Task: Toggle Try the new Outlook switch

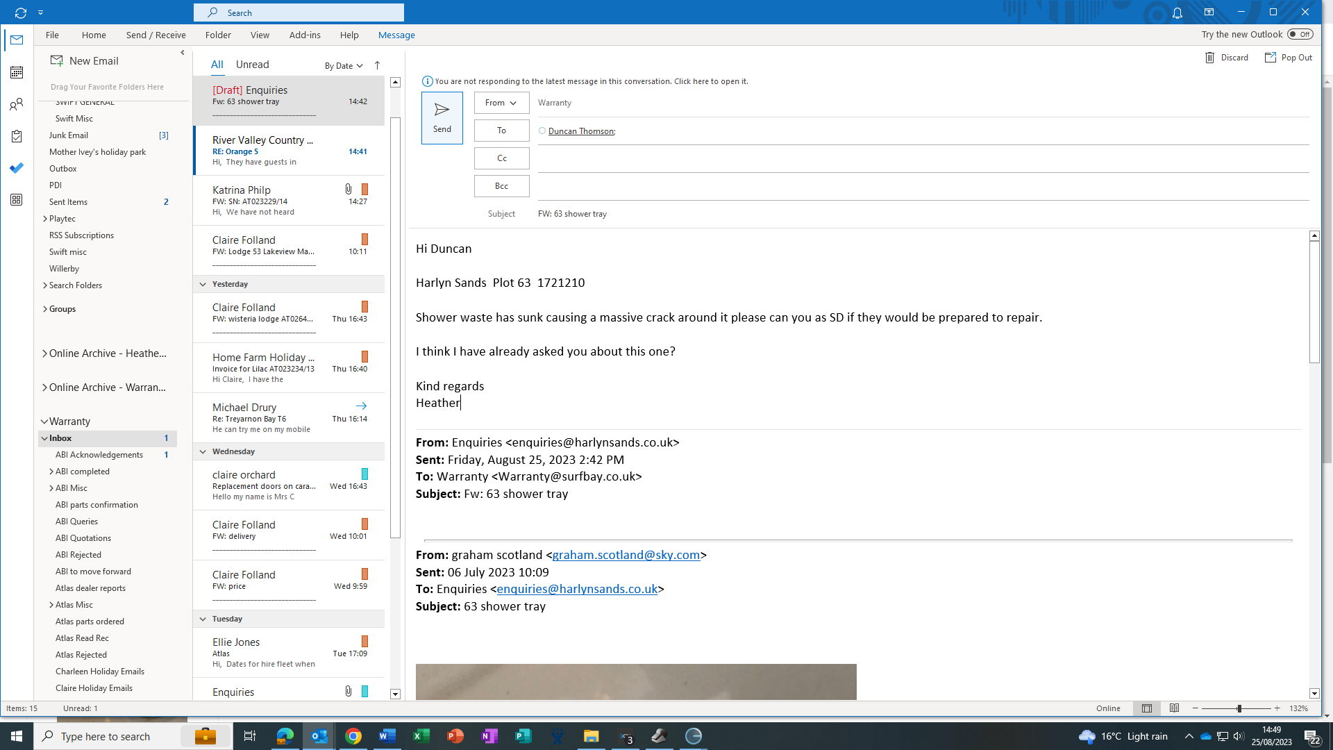Action: pos(1300,34)
